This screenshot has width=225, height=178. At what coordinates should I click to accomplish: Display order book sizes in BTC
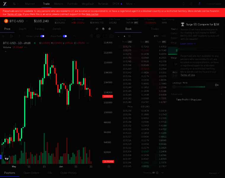[x=156, y=36]
